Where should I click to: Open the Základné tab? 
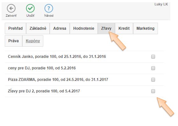point(38,28)
